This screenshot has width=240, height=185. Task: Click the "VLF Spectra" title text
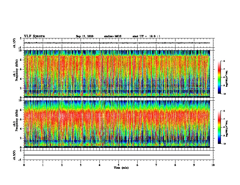pyautogui.click(x=34, y=36)
